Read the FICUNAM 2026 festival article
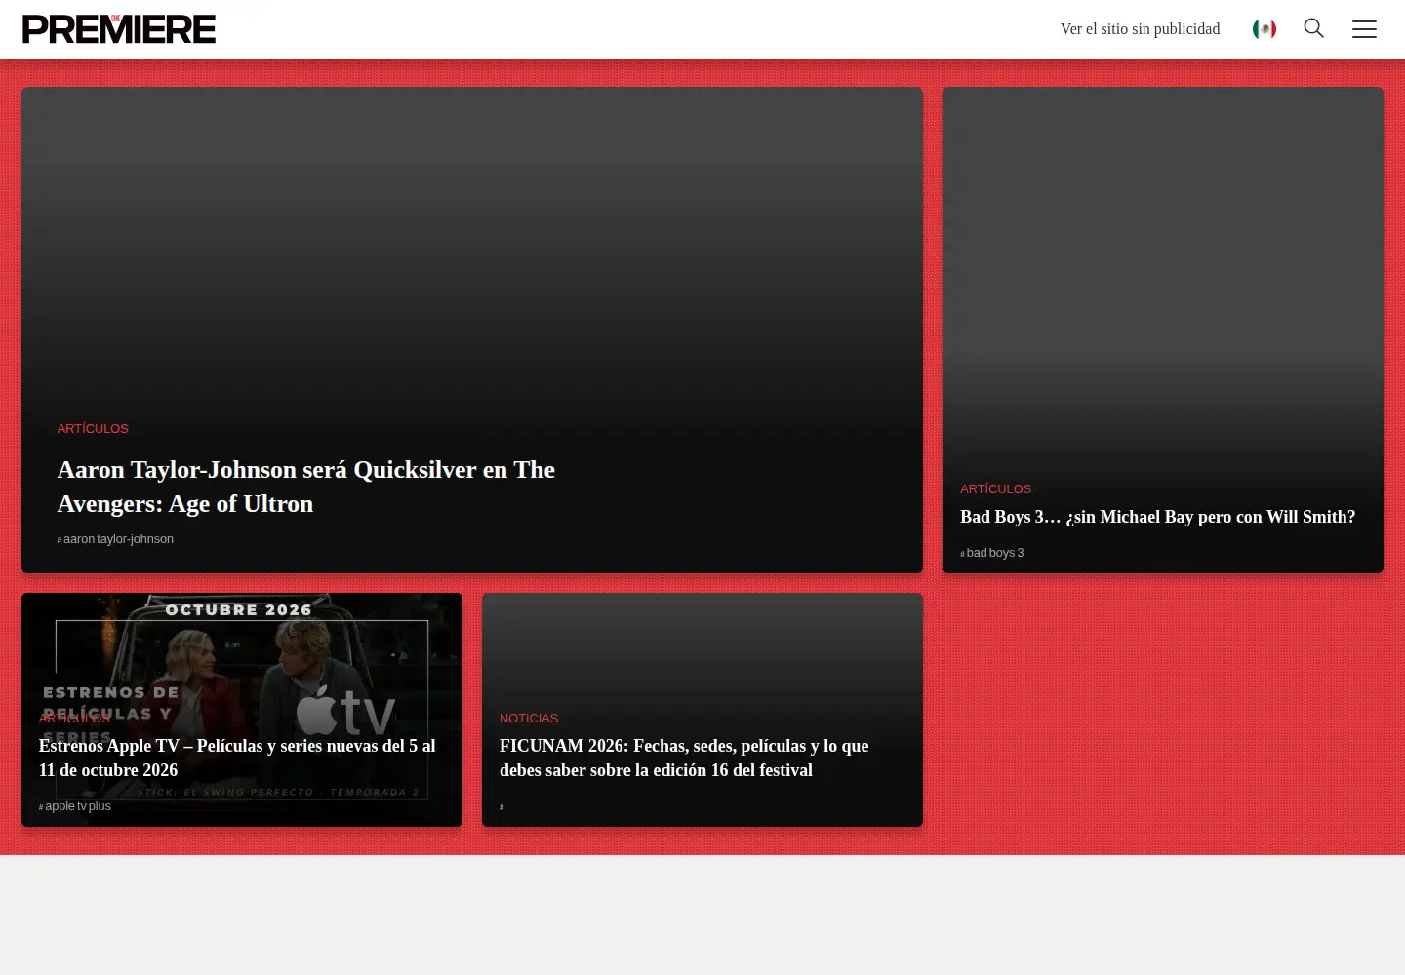Viewport: 1405px width, 975px height. tap(684, 758)
